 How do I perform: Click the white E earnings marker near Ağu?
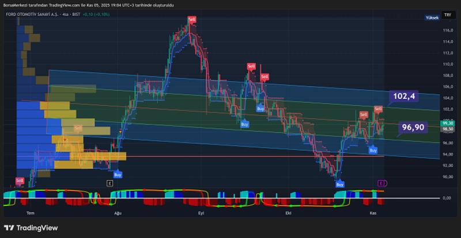tap(109, 183)
